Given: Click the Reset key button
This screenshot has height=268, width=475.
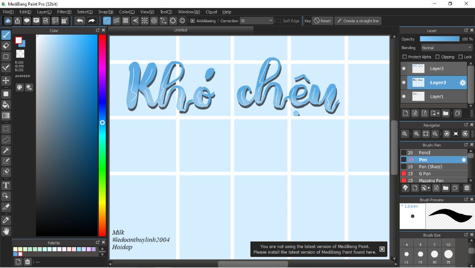Looking at the screenshot, I should point(322,21).
